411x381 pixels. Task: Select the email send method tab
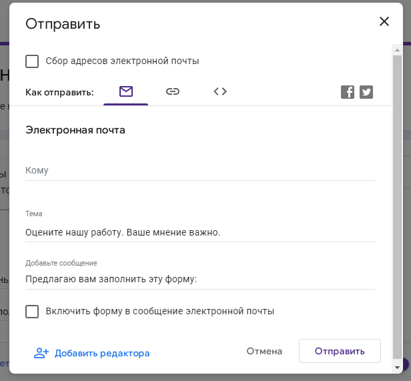click(x=126, y=92)
